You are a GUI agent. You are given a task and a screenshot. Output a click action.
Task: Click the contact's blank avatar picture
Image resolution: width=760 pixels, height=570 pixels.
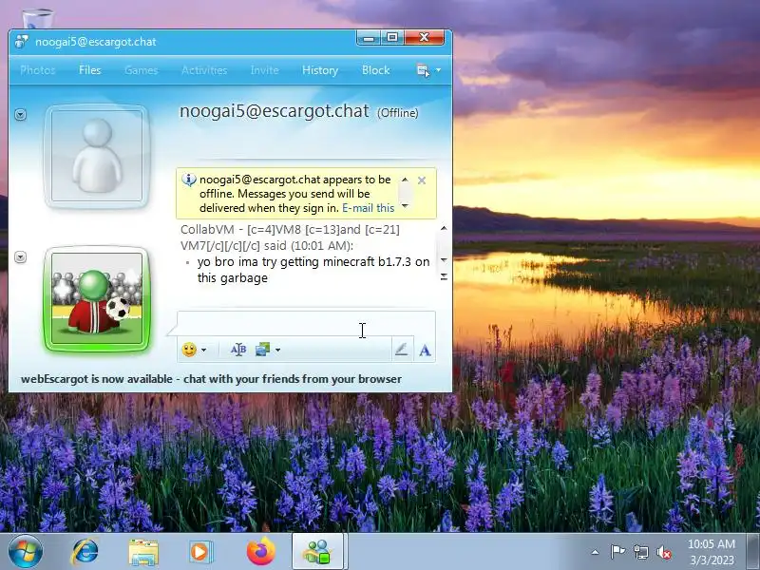tap(97, 156)
